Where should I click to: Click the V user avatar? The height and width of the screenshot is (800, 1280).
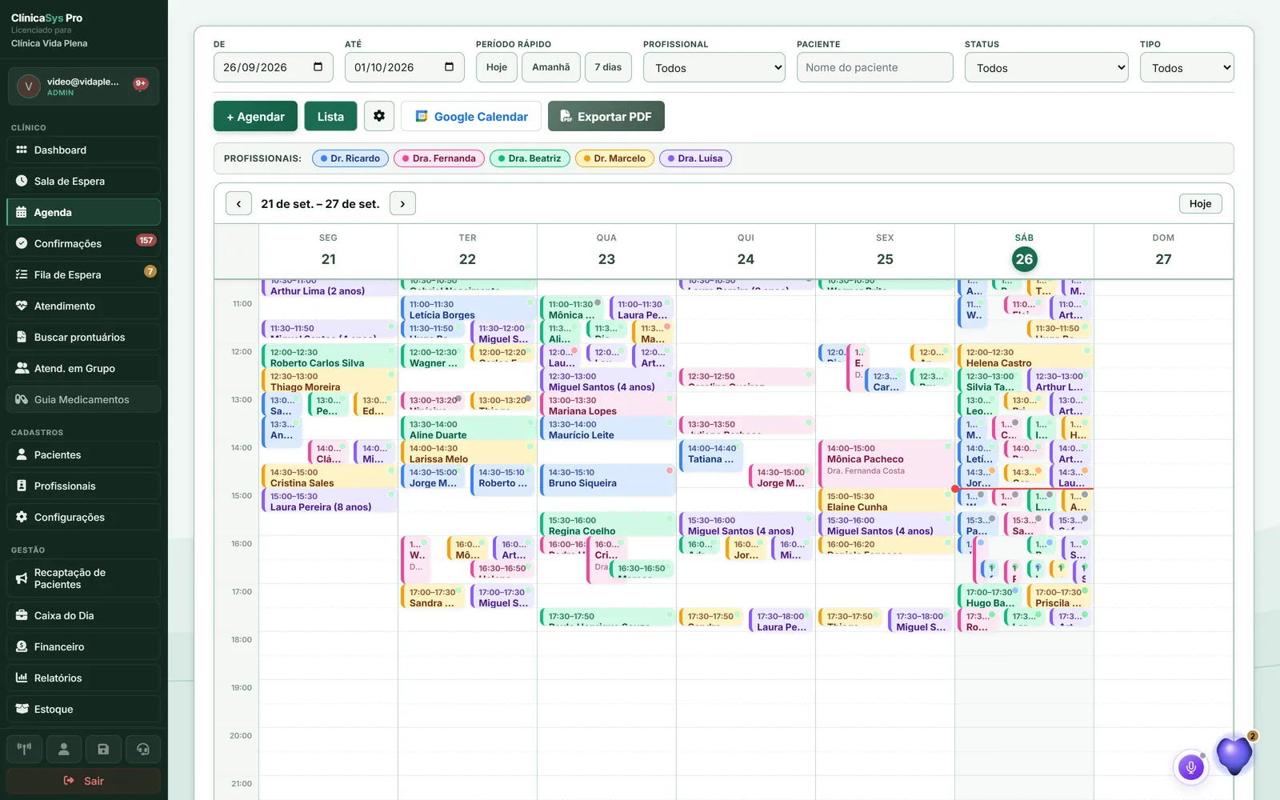[29, 86]
